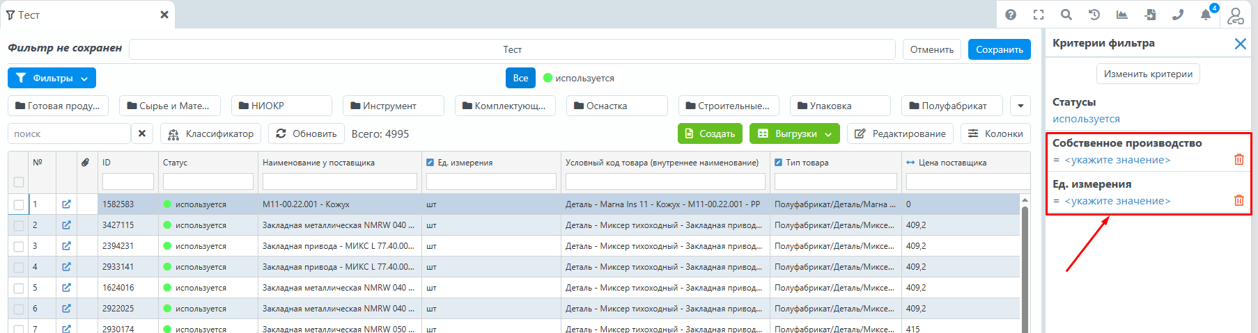Expand more category folders arrow
This screenshot has height=333, width=1258.
[1020, 106]
